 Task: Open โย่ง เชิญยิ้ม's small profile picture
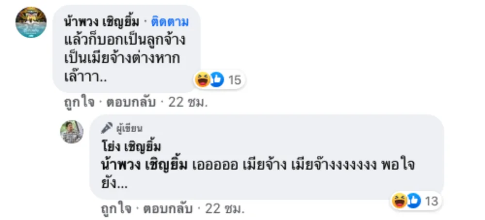pyautogui.click(x=71, y=132)
